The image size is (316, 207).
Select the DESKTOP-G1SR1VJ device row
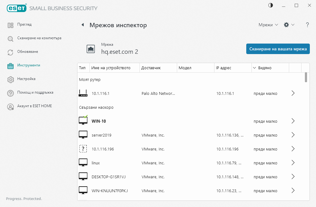pos(185,177)
